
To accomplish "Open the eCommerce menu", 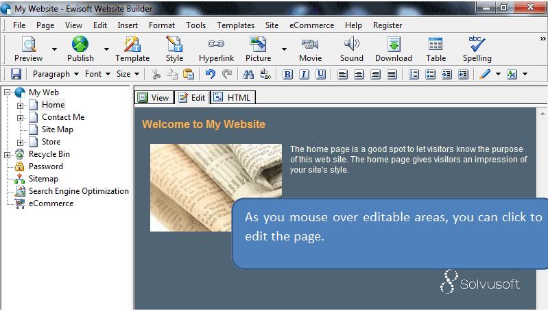I will (312, 25).
